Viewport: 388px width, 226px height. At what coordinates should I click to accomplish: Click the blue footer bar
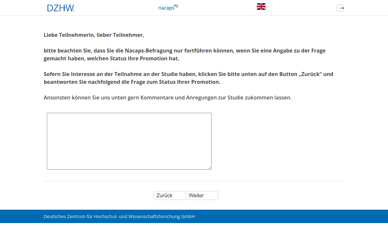click(x=293, y=217)
